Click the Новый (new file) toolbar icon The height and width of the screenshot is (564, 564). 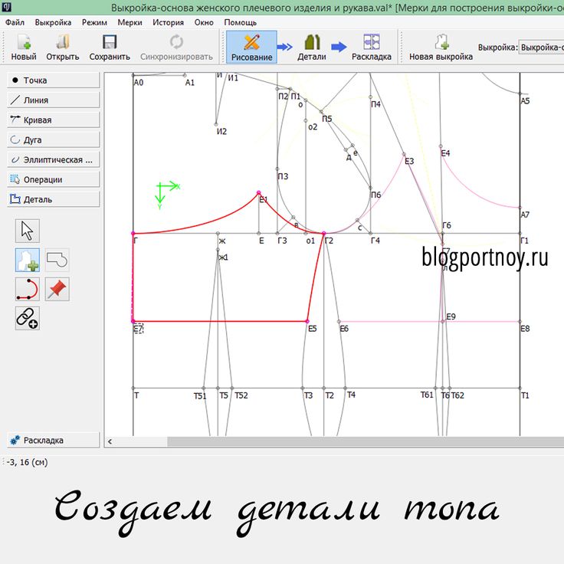point(24,47)
